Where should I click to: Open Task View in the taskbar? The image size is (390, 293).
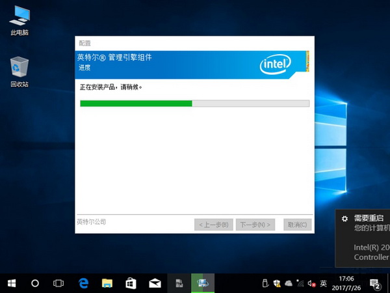[58, 283]
